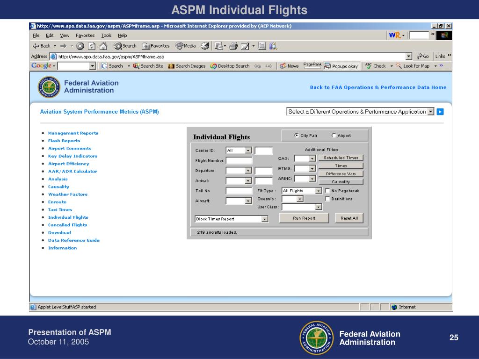Click the Google toolbar logo

coord(41,65)
